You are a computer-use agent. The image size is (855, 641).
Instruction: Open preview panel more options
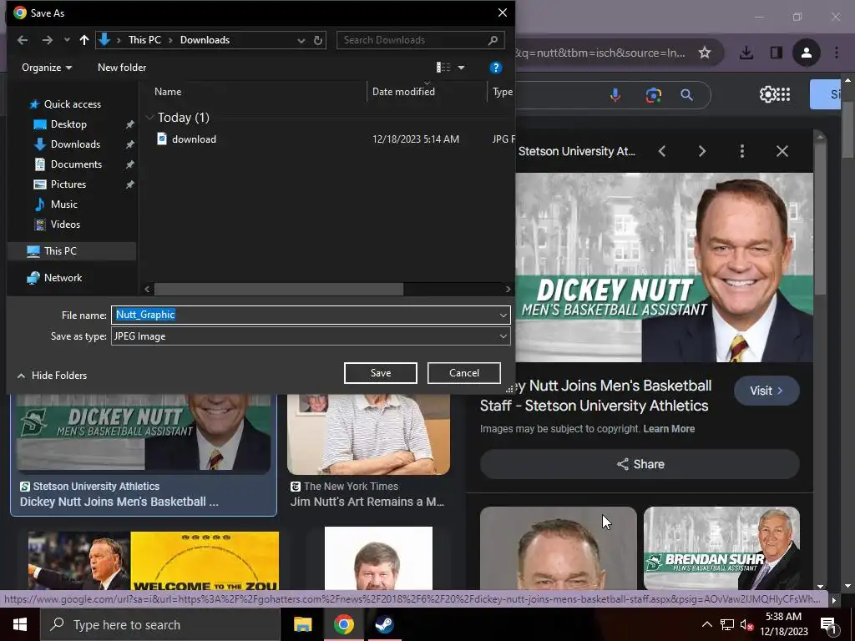coord(742,151)
